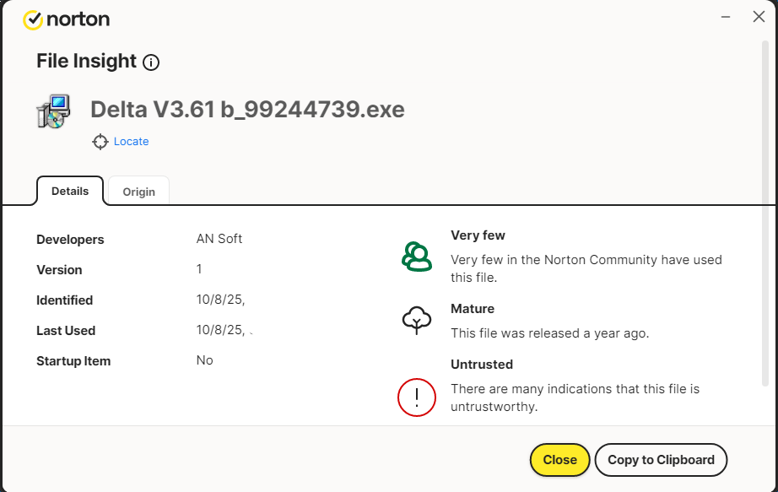
Task: Click the File Insight info icon
Action: [x=151, y=62]
